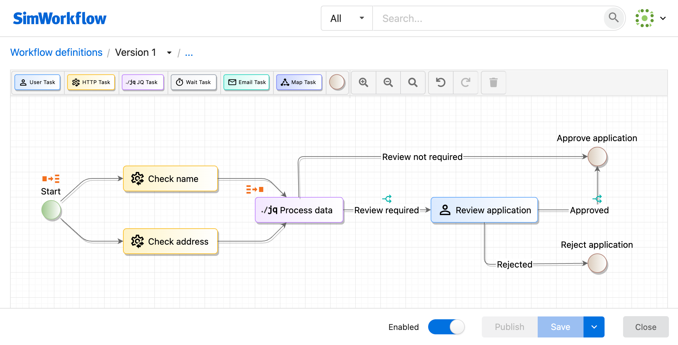Image resolution: width=678 pixels, height=345 pixels.
Task: Click the Approve application label
Action: [597, 138]
